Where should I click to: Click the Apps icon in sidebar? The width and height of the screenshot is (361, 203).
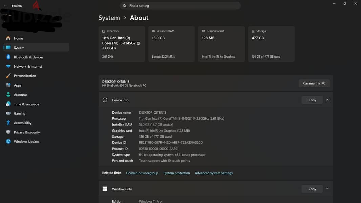(8, 85)
